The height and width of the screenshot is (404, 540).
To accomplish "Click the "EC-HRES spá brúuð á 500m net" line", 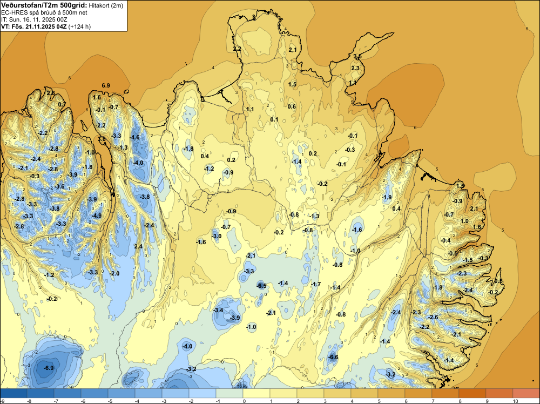I will (x=44, y=12).
